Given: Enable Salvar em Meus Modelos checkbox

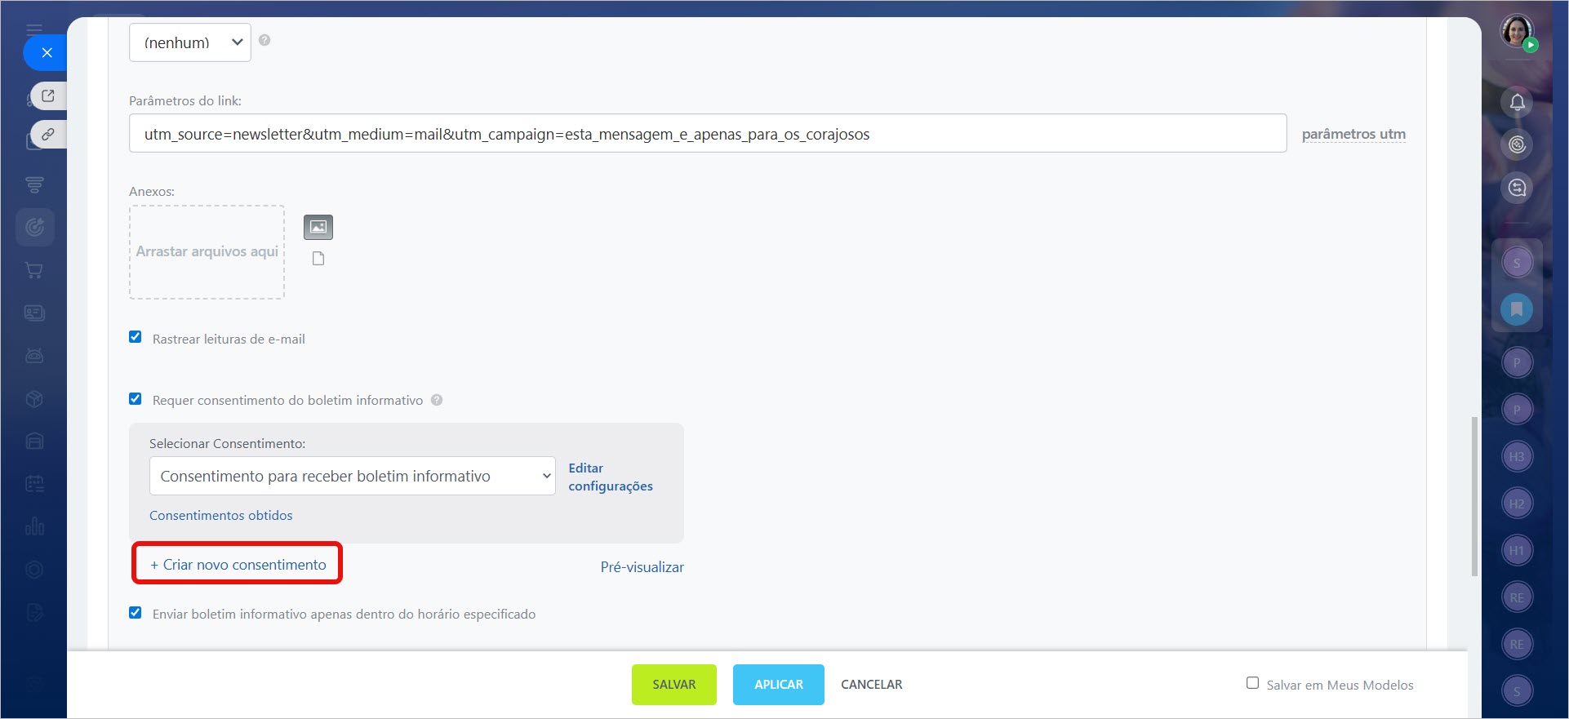Looking at the screenshot, I should pyautogui.click(x=1252, y=683).
